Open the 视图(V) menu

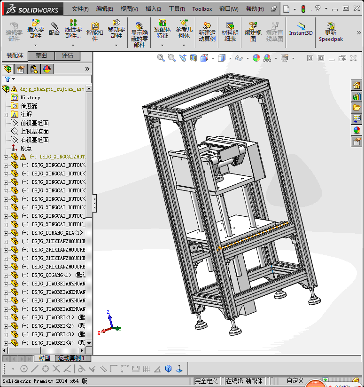(x=129, y=9)
